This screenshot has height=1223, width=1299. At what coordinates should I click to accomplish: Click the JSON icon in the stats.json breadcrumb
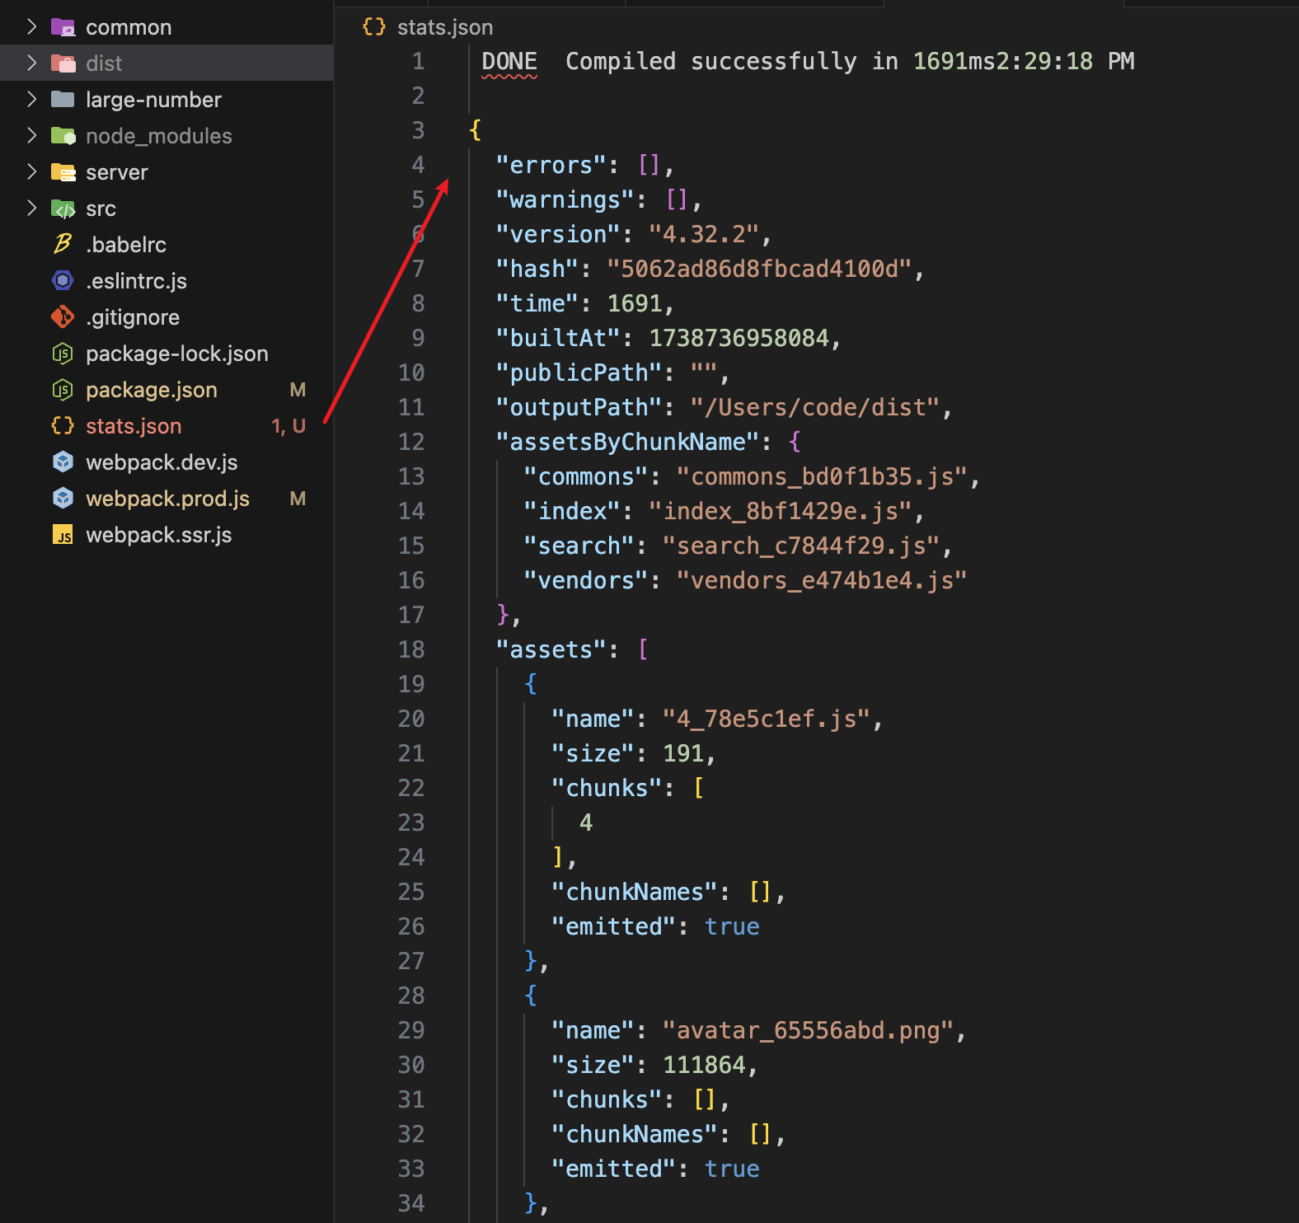click(x=374, y=26)
